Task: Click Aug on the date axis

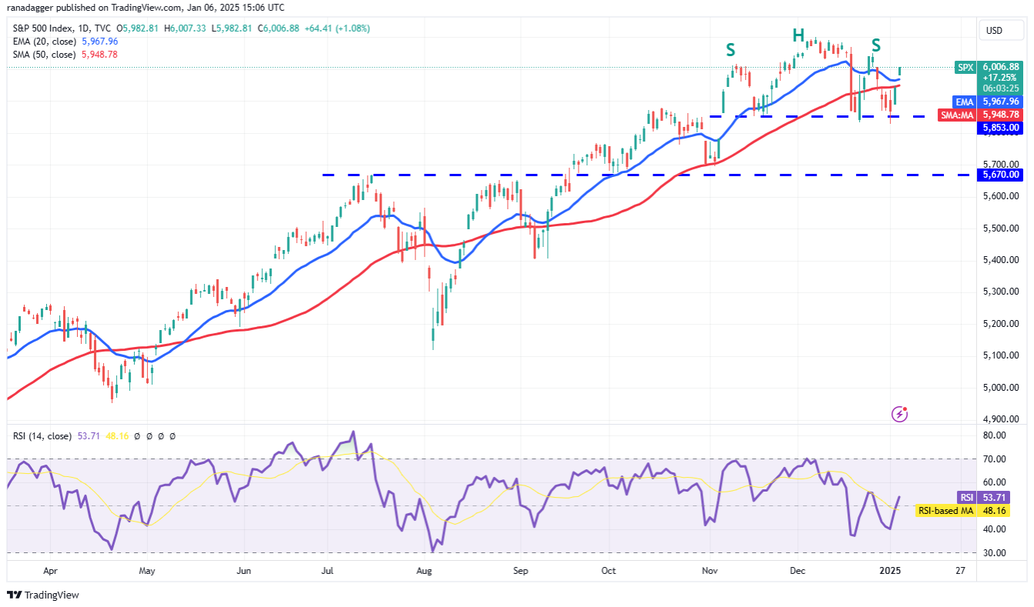Action: click(423, 572)
